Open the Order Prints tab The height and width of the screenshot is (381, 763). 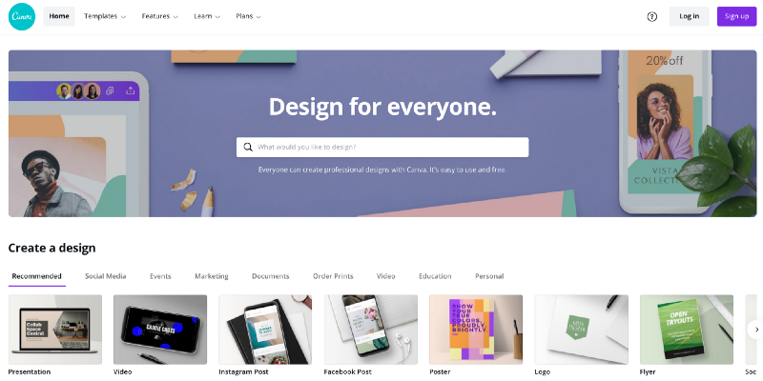point(333,276)
